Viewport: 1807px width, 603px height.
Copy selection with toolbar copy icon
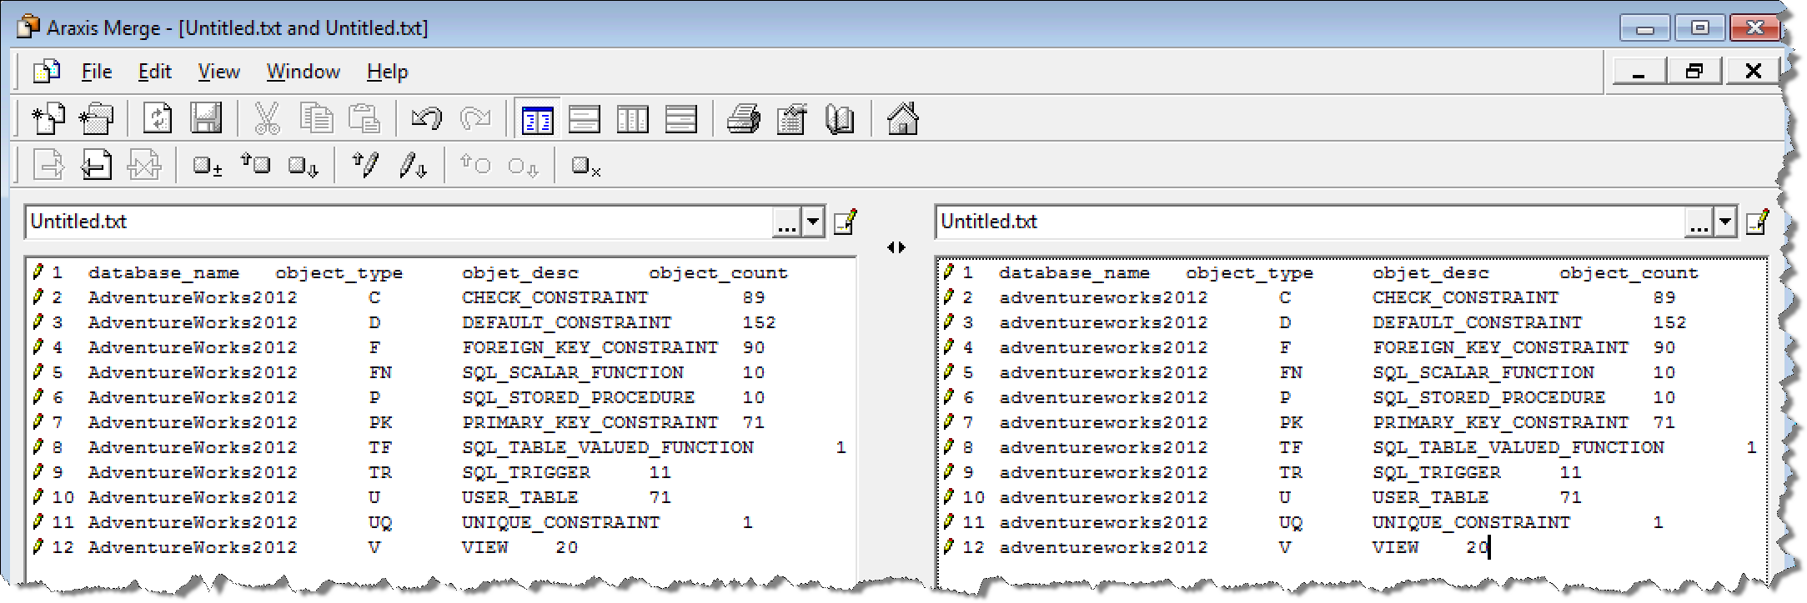(315, 118)
